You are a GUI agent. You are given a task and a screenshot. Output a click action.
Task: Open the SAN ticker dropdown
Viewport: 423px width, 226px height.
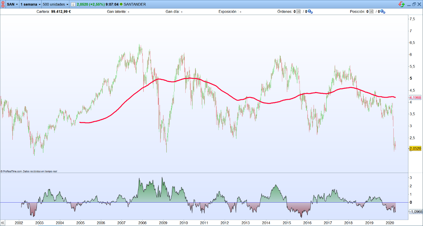pos(12,5)
